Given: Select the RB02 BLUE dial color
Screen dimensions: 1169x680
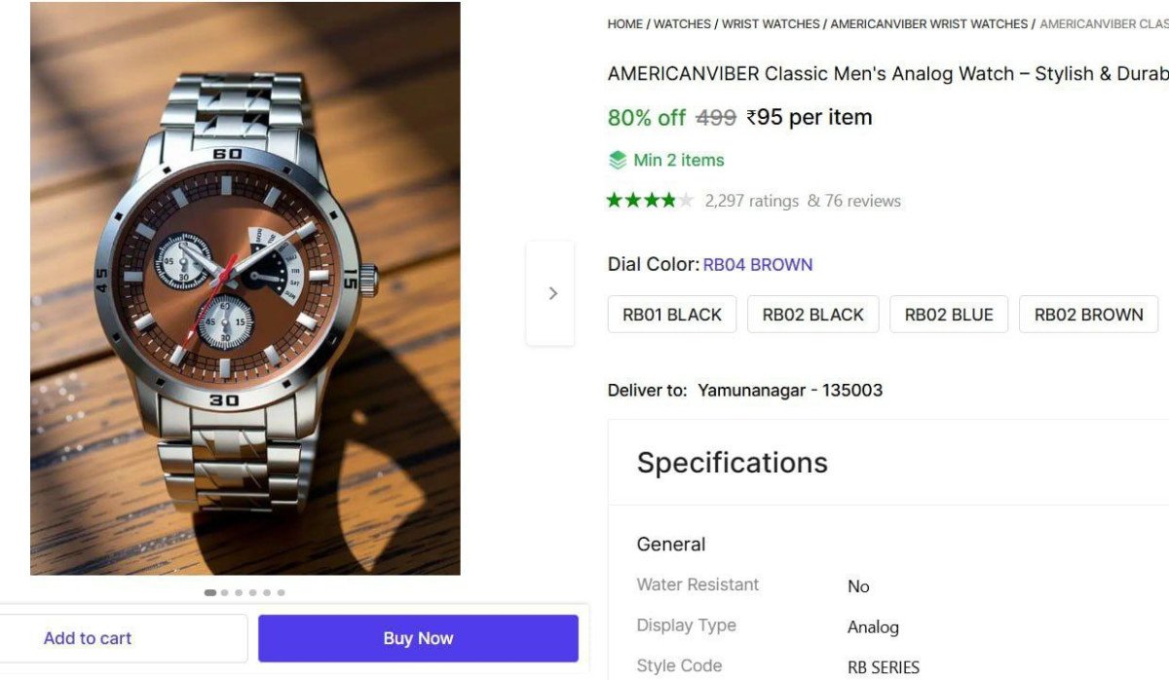Looking at the screenshot, I should point(949,315).
